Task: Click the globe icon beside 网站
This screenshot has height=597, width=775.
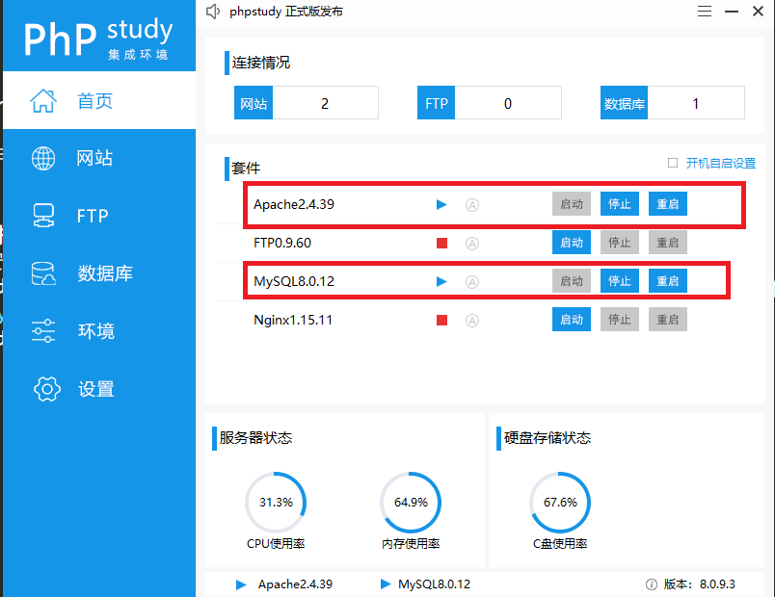Action: pyautogui.click(x=43, y=159)
